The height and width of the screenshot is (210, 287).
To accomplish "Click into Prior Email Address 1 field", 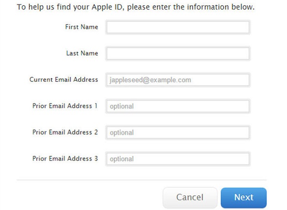I will click(x=178, y=106).
